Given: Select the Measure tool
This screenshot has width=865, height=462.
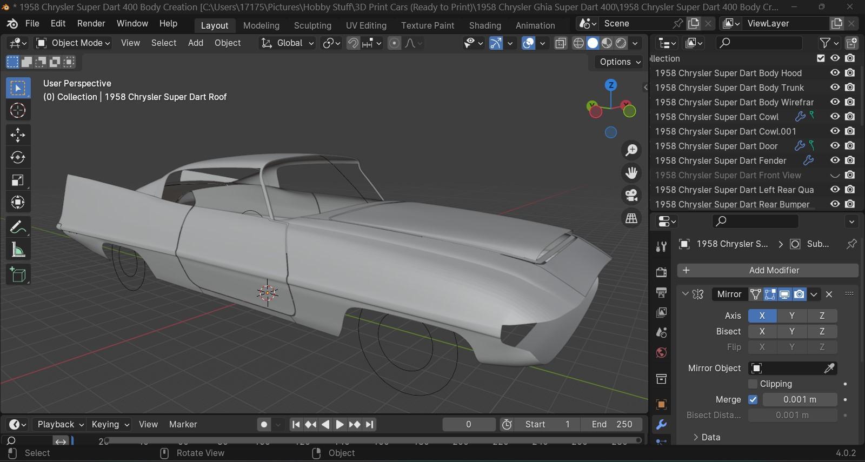Looking at the screenshot, I should [18, 250].
